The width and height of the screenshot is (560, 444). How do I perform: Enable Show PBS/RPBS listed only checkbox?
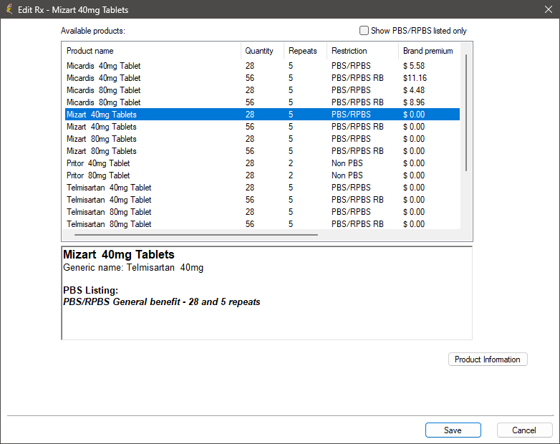364,31
